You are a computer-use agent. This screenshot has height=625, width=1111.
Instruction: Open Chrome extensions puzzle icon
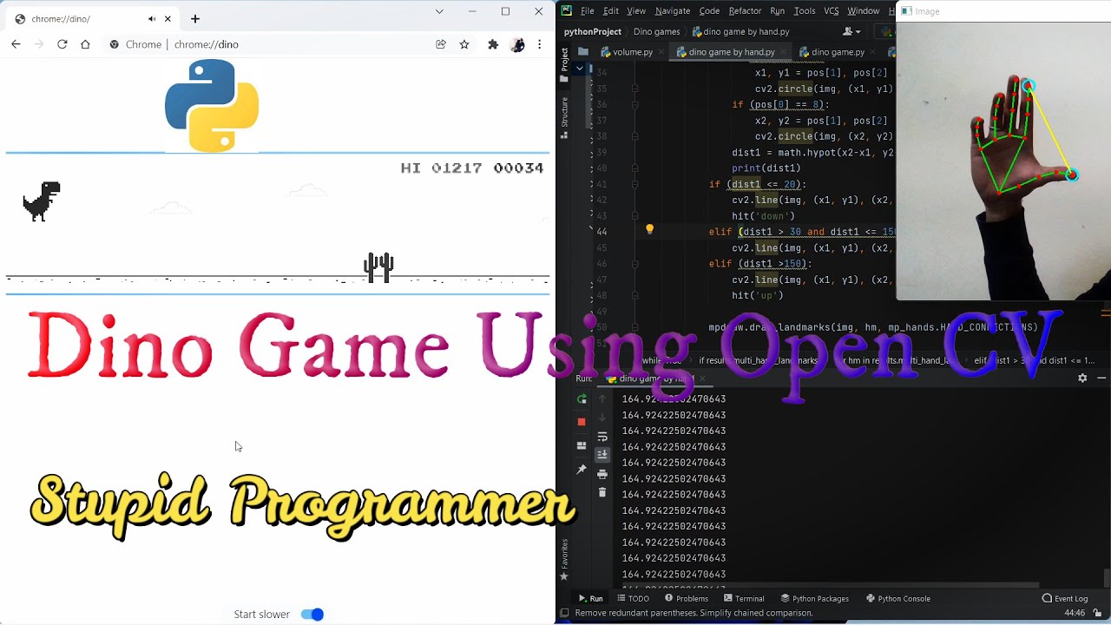493,44
